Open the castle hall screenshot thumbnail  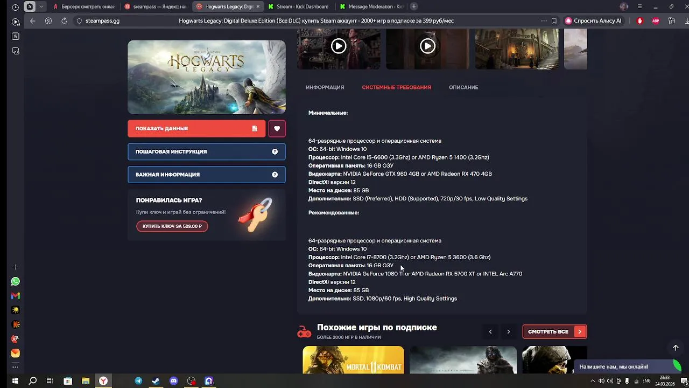click(517, 48)
